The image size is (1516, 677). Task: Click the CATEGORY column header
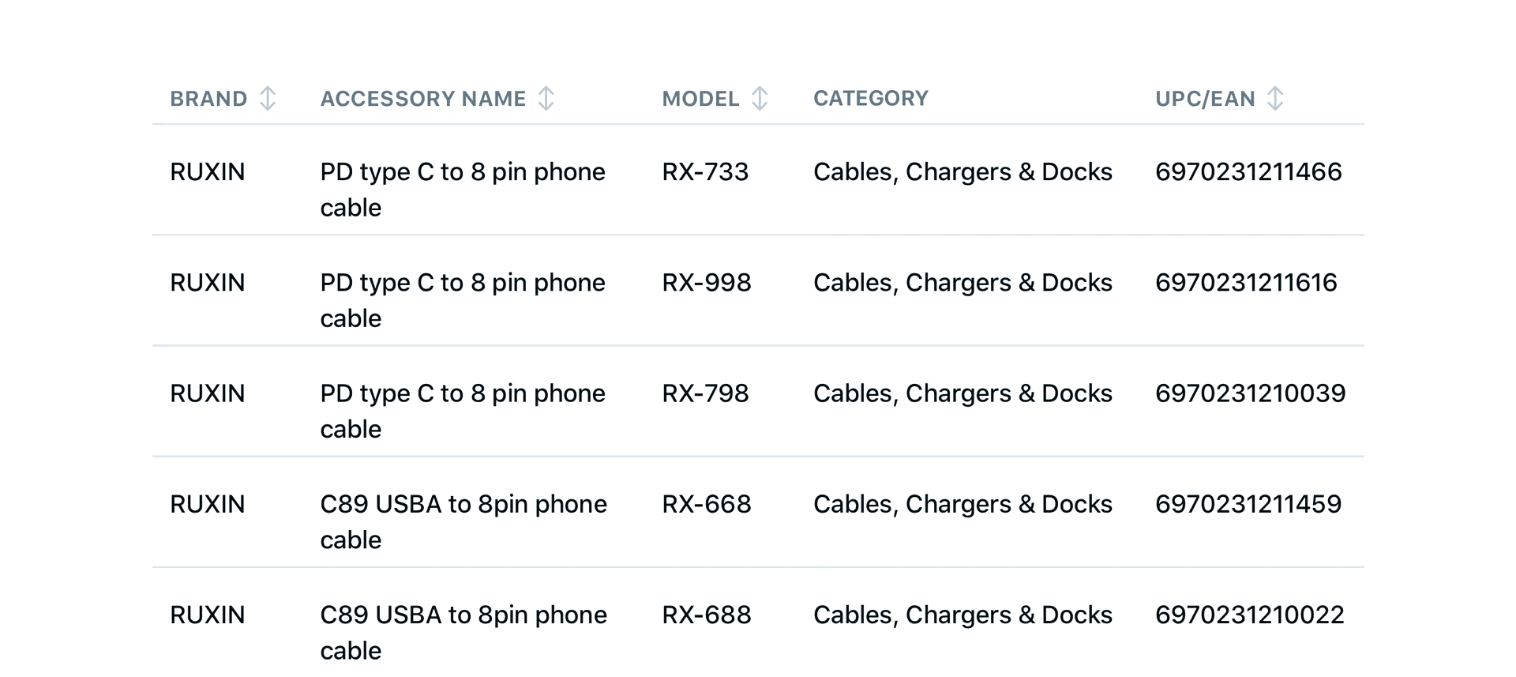point(871,99)
